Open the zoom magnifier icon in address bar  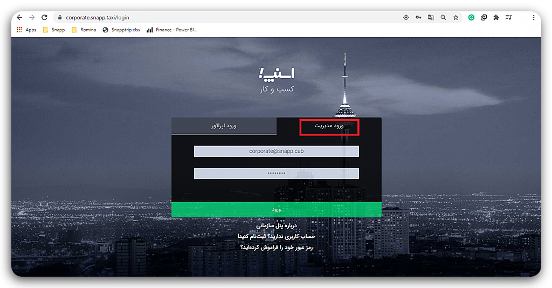click(443, 17)
